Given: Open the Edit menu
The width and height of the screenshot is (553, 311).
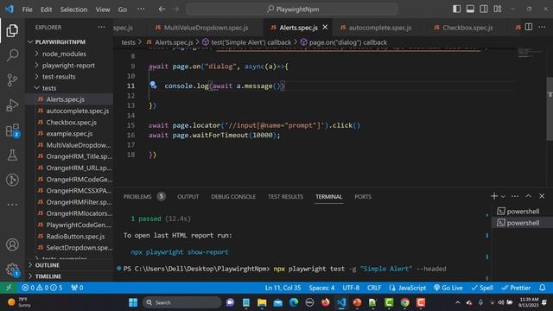Looking at the screenshot, I should [46, 10].
